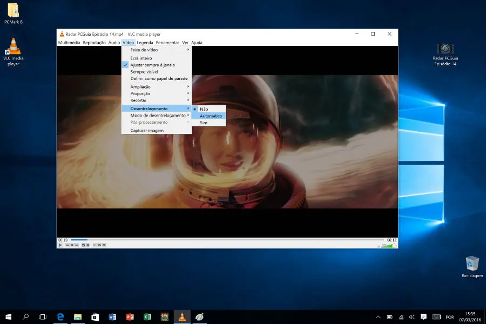Select Capturar imagem entry
The width and height of the screenshot is (486, 324).
point(157,131)
